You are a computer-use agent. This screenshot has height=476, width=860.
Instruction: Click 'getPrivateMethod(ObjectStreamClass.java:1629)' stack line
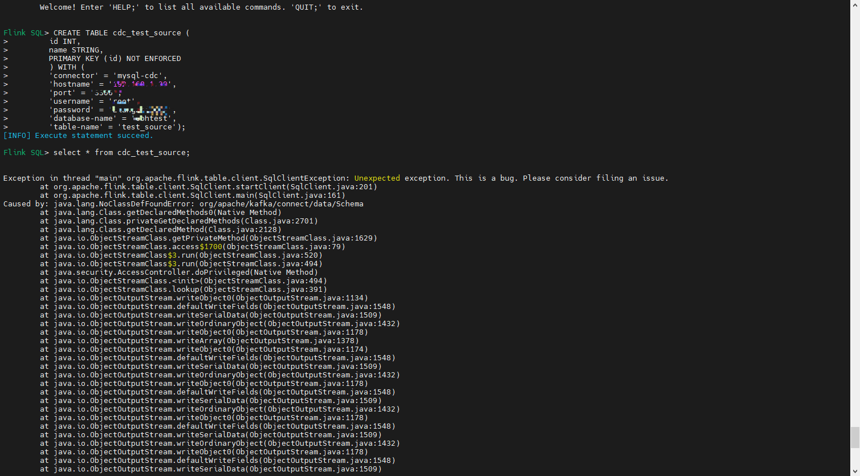pos(209,238)
